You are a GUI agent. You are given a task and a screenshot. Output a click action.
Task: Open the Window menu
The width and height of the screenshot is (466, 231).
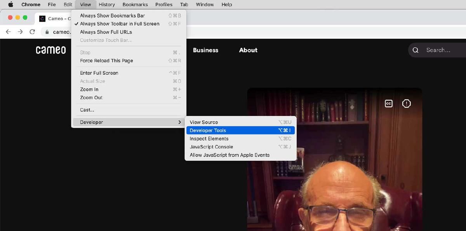point(205,5)
